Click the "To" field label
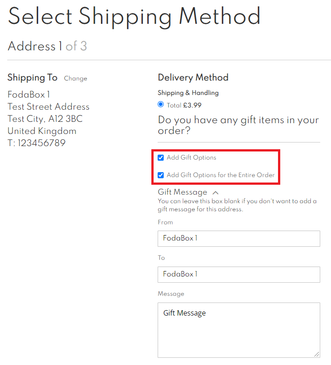Screen dimensions: 331x365 pyautogui.click(x=161, y=258)
